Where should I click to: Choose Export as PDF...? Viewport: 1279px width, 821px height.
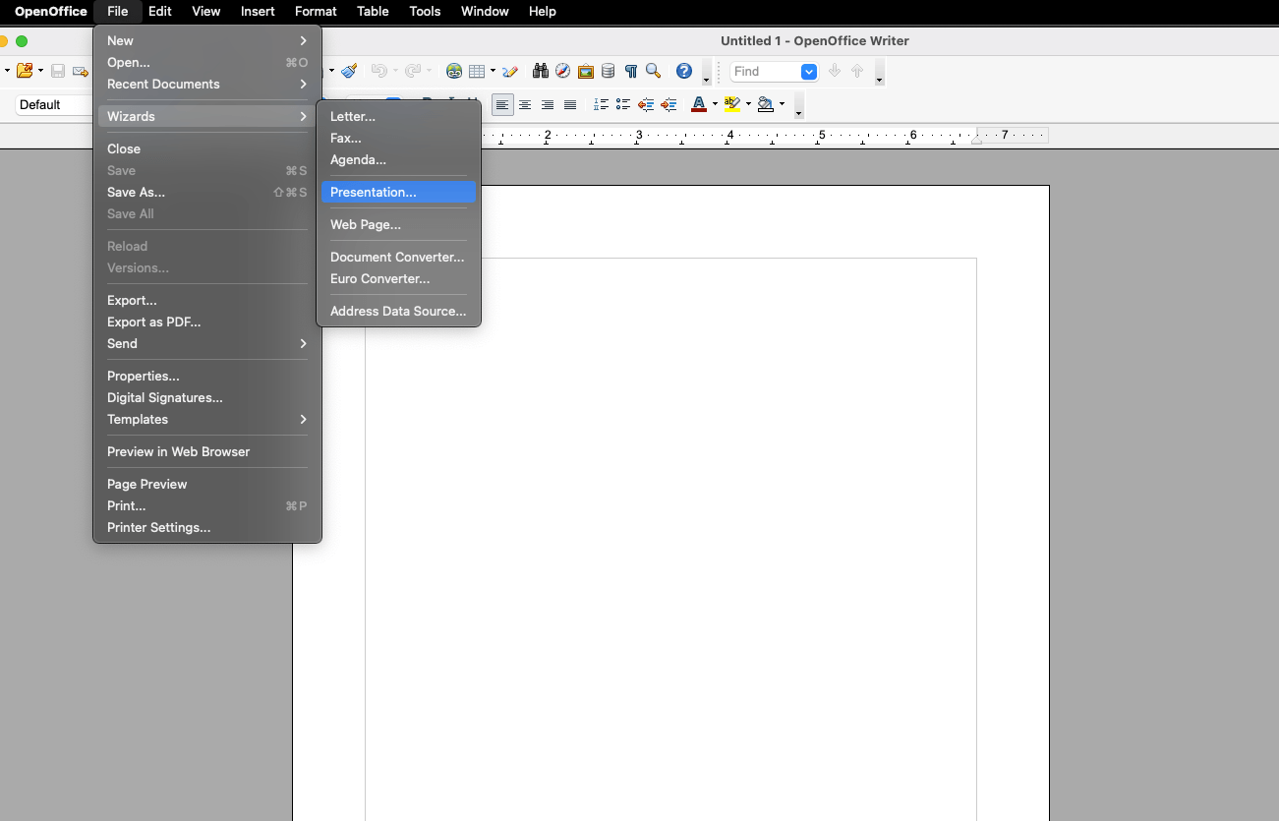coord(207,322)
